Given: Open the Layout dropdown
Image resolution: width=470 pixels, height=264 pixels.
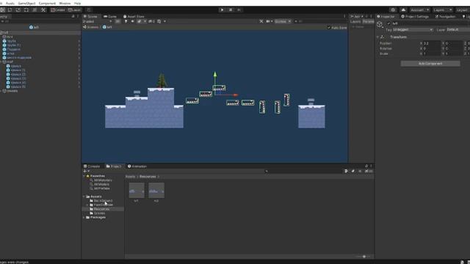Looking at the screenshot, I should [x=463, y=10].
